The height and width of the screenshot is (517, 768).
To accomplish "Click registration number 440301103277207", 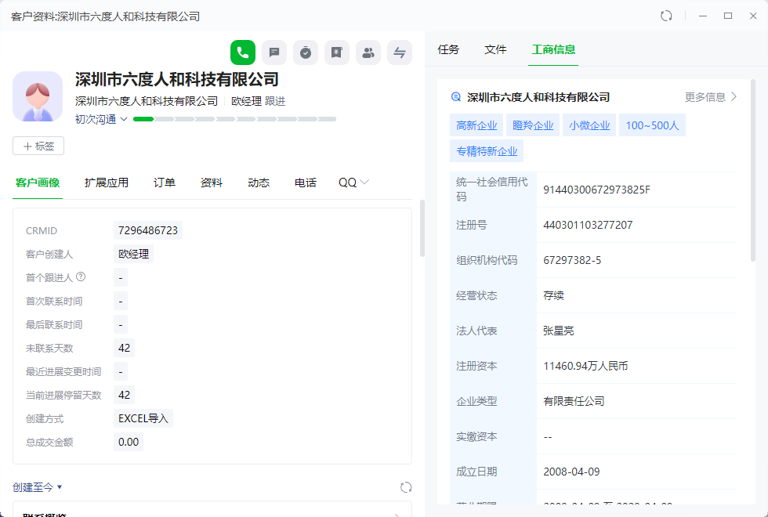I will (588, 226).
